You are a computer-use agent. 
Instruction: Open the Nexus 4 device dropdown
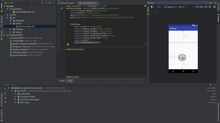pyautogui.click(x=170, y=7)
